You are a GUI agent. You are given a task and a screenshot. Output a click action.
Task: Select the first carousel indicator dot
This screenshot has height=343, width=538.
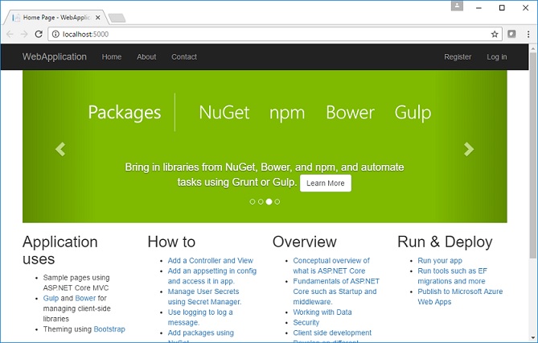pyautogui.click(x=253, y=201)
